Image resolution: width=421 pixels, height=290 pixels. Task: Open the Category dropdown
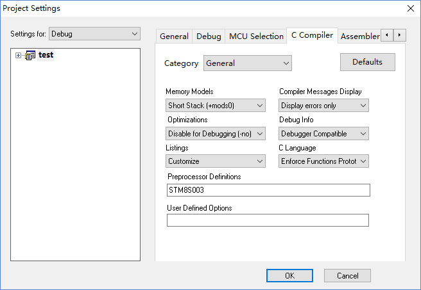(x=247, y=63)
